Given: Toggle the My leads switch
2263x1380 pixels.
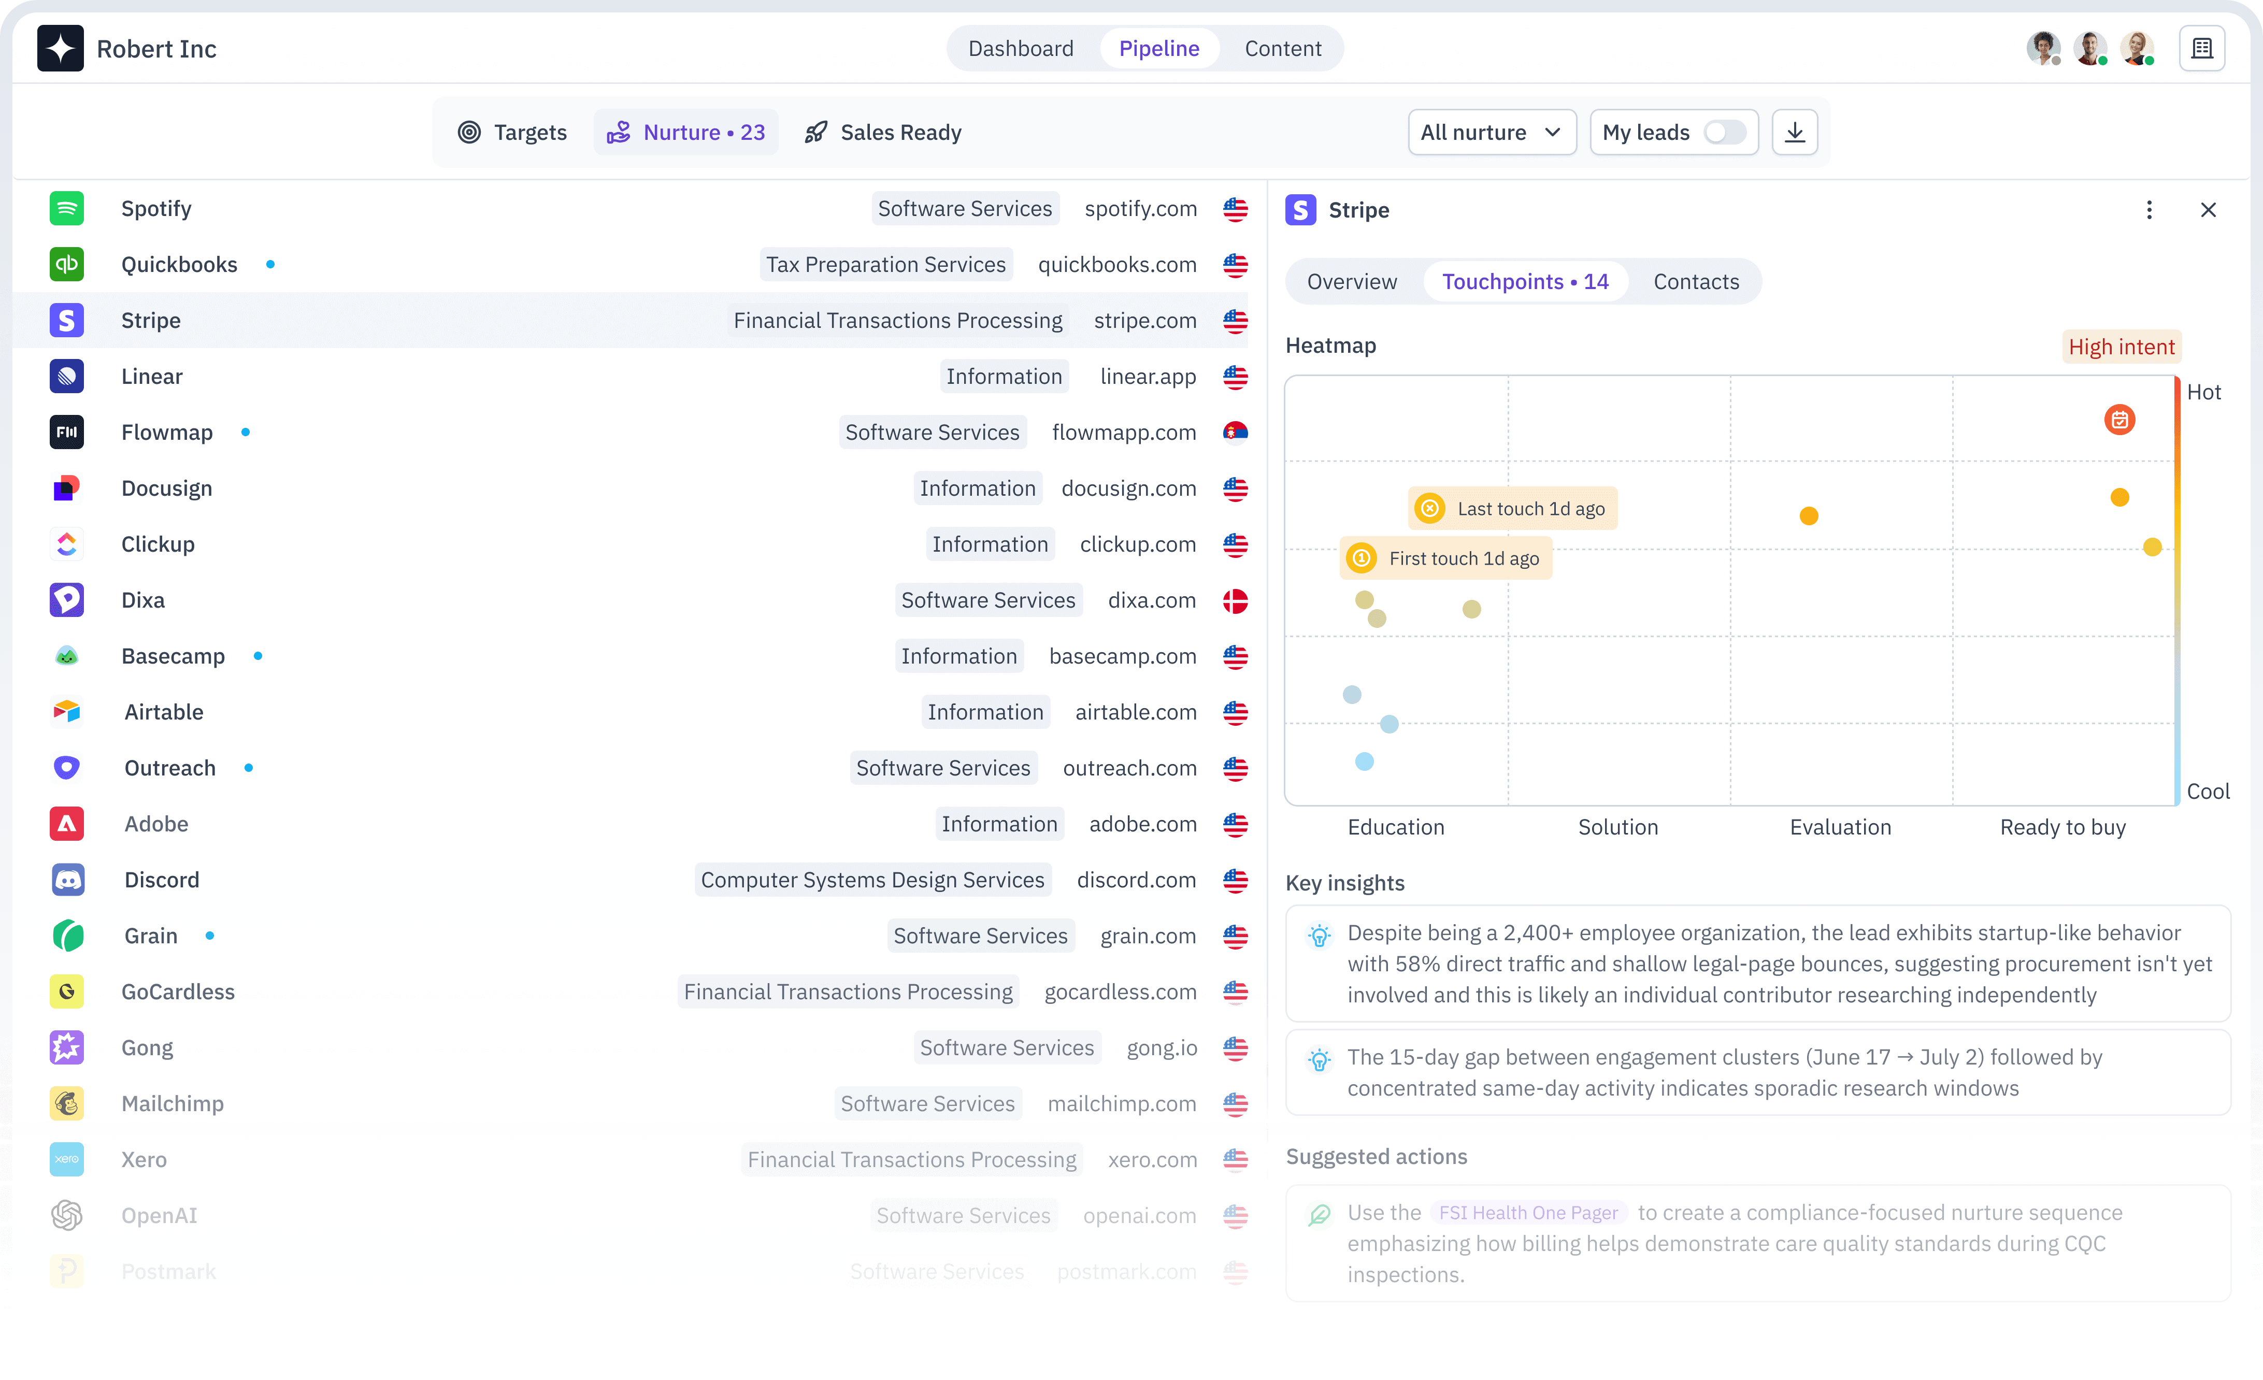Looking at the screenshot, I should (1725, 132).
